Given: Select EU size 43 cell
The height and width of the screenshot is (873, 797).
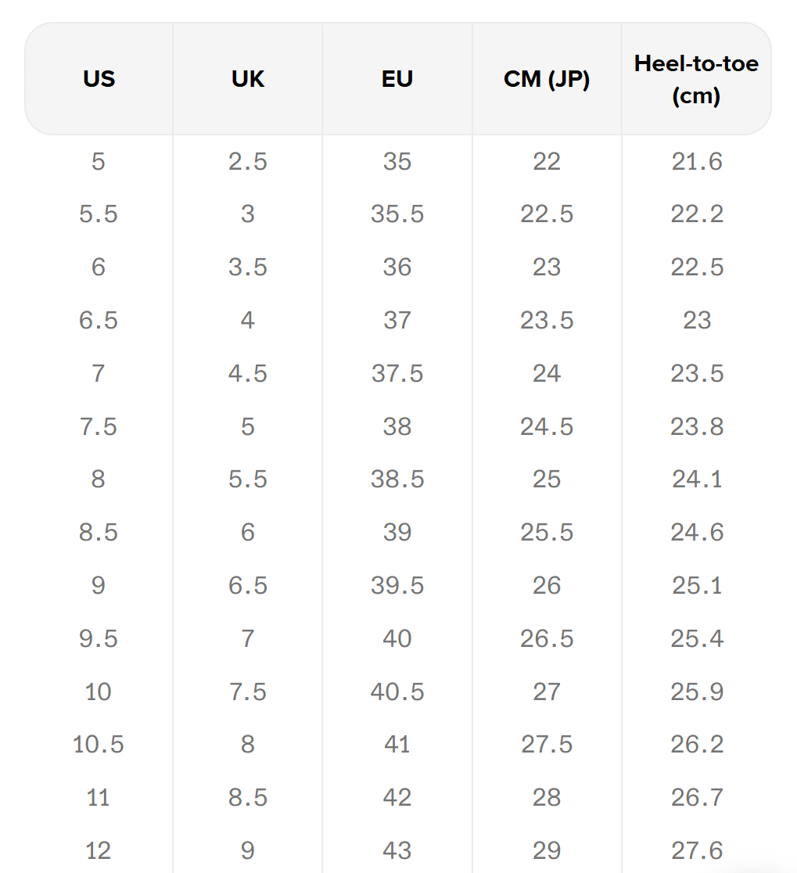Looking at the screenshot, I should tap(397, 850).
